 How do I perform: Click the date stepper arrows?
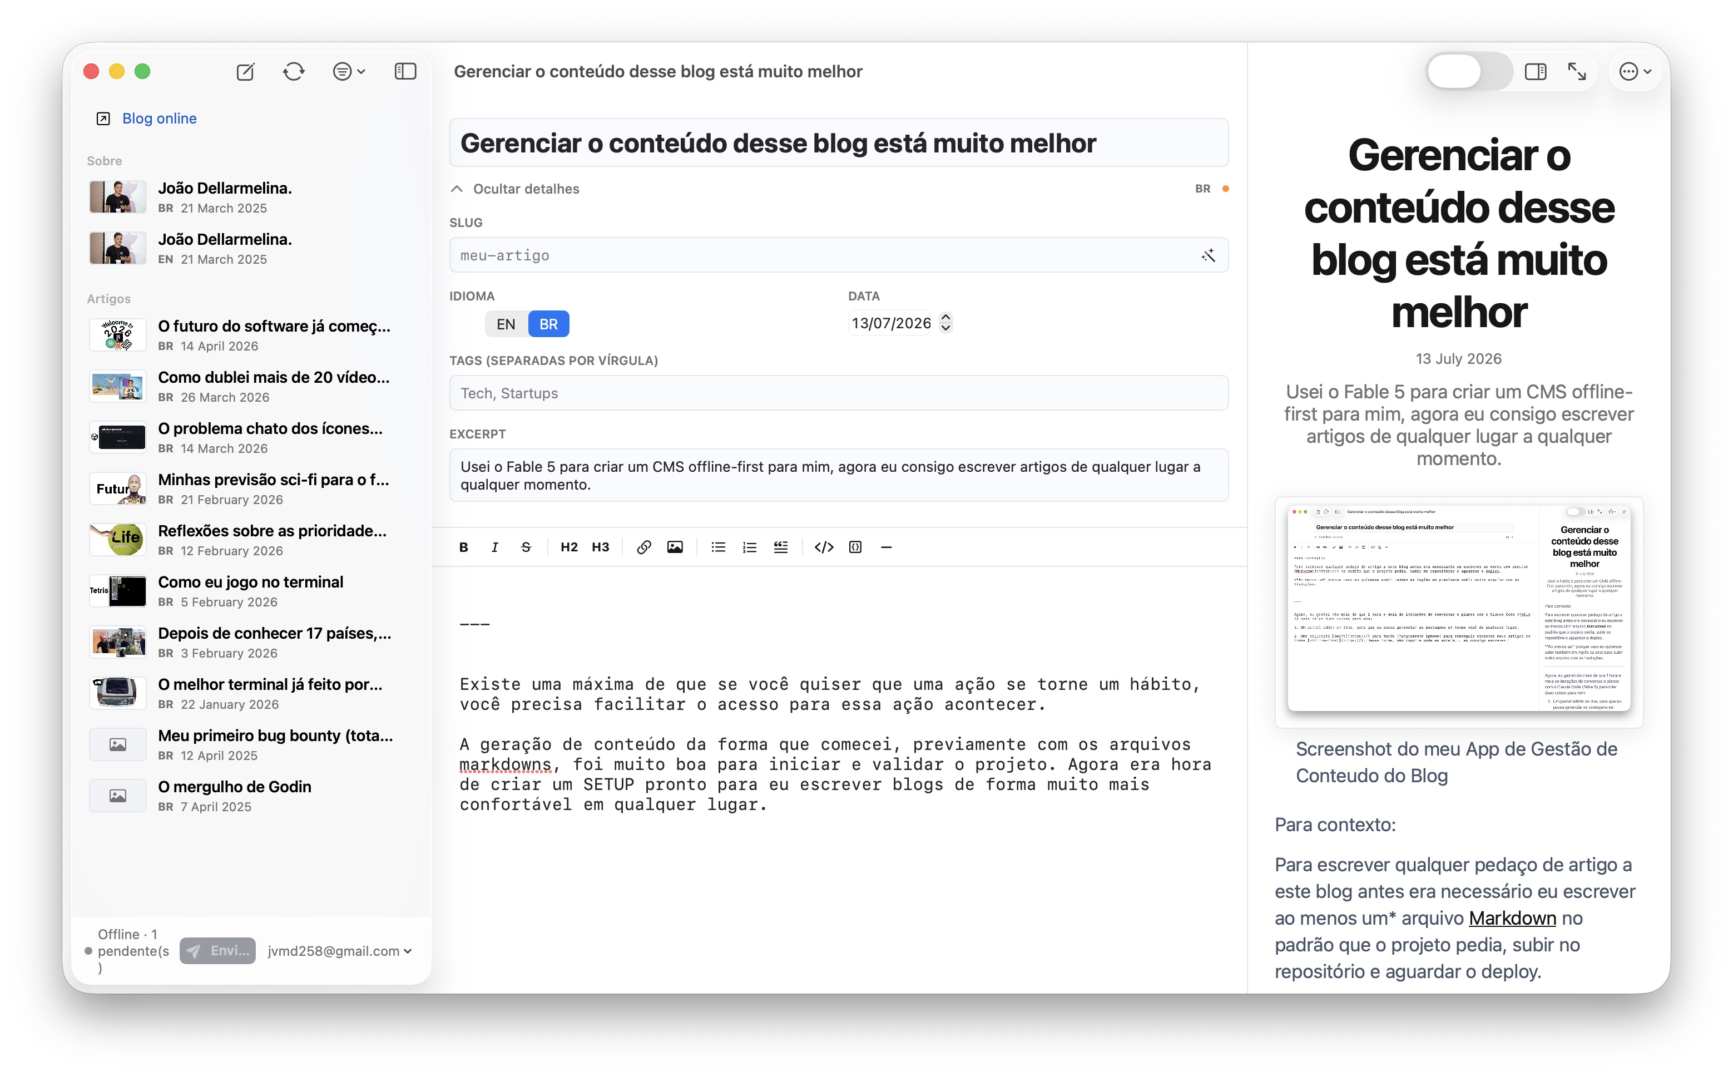tap(945, 323)
